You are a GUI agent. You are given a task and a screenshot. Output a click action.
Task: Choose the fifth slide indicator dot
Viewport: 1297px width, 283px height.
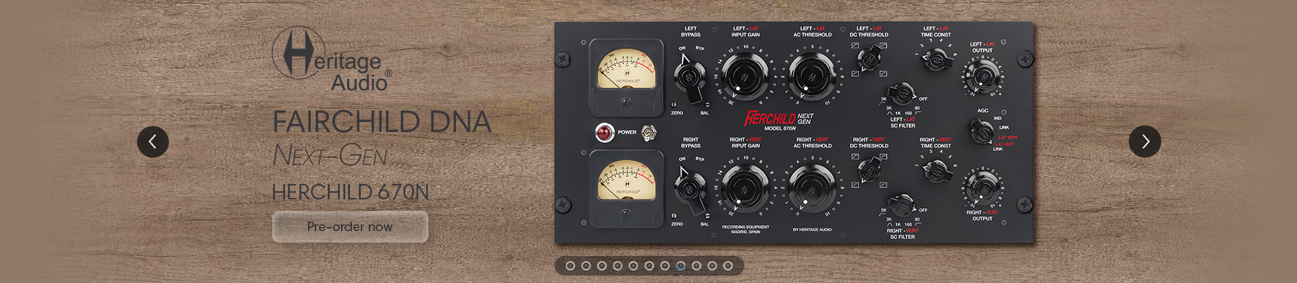click(633, 266)
